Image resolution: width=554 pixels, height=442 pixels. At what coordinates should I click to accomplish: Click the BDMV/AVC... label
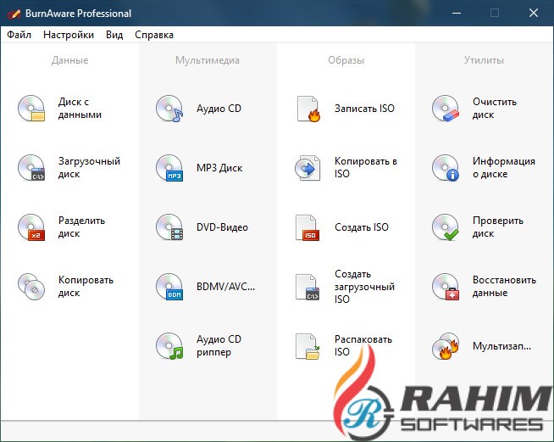click(x=225, y=287)
